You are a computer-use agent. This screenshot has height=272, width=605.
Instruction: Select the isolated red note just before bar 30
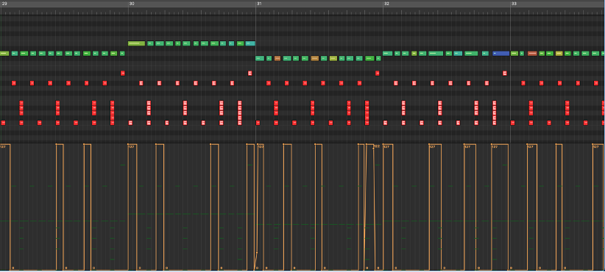[123, 74]
